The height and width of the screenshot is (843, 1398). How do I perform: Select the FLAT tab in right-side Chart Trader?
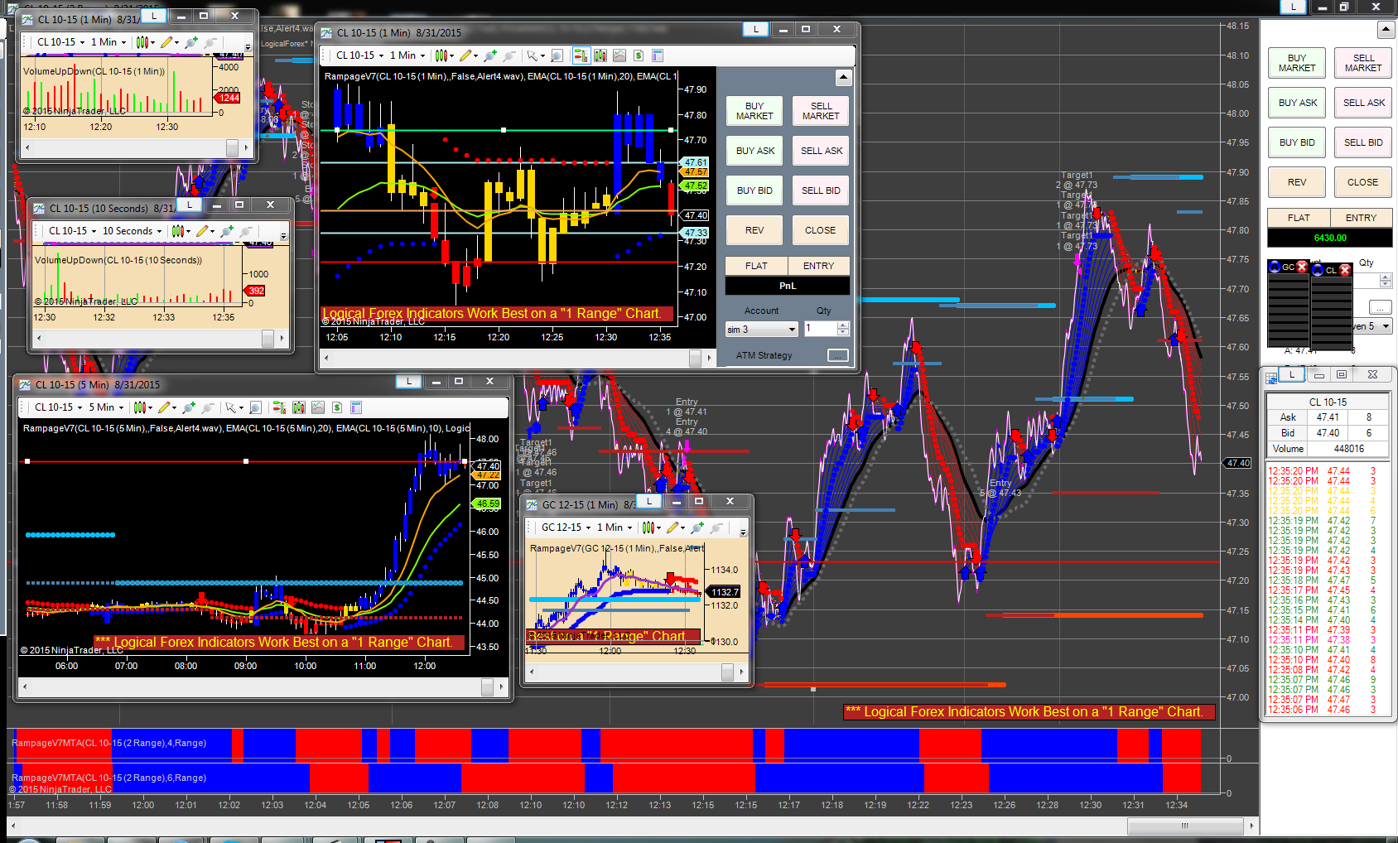[x=1299, y=218]
